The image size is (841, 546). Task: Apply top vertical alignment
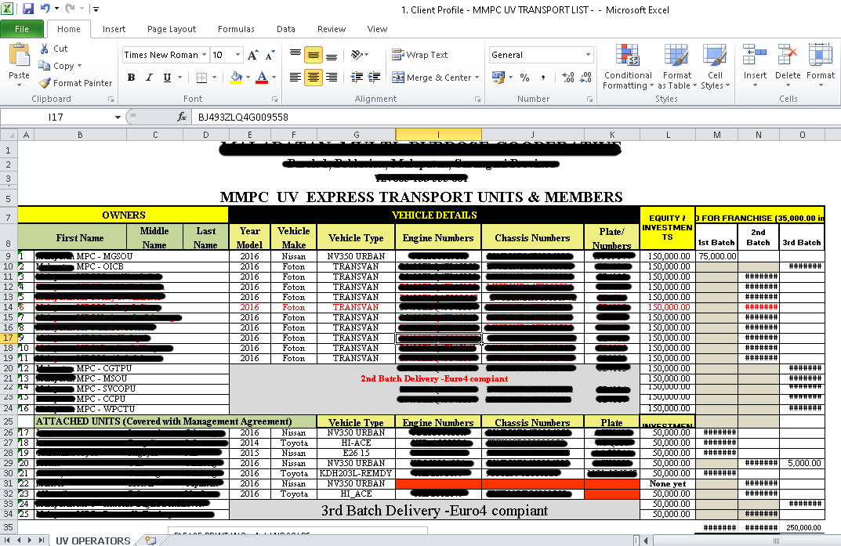pyautogui.click(x=295, y=55)
